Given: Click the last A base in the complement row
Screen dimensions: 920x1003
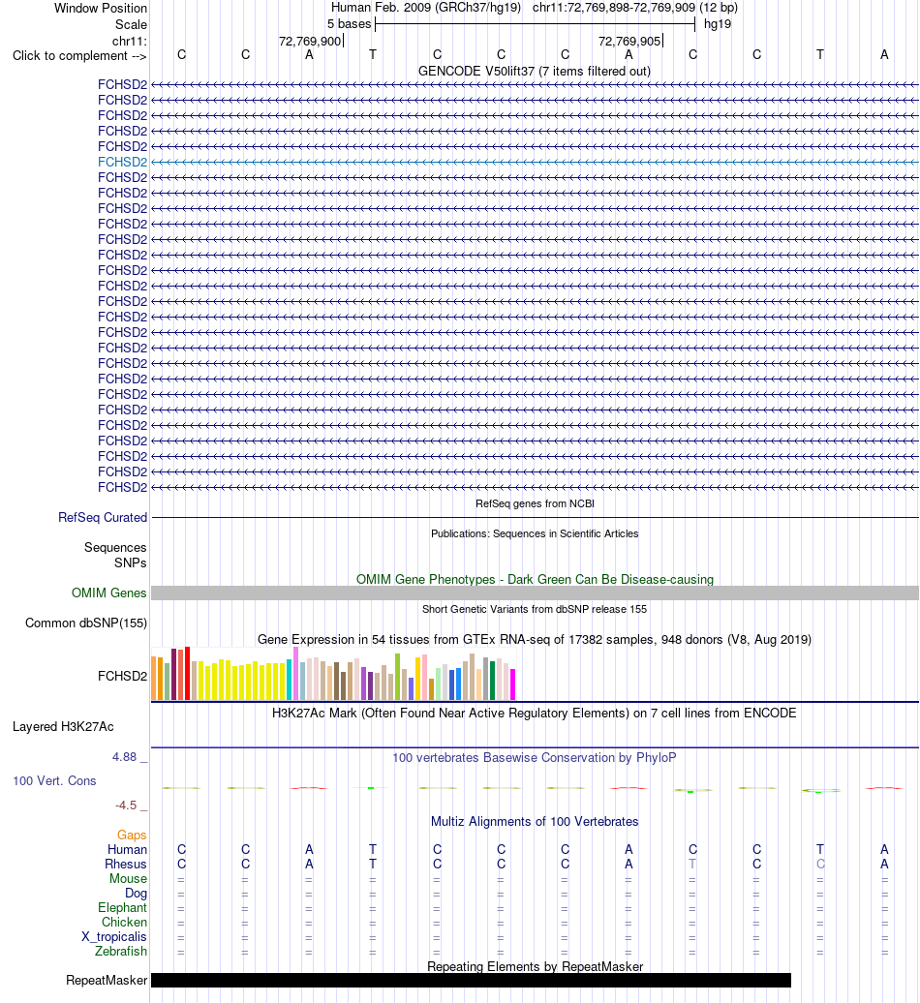Looking at the screenshot, I should [884, 55].
